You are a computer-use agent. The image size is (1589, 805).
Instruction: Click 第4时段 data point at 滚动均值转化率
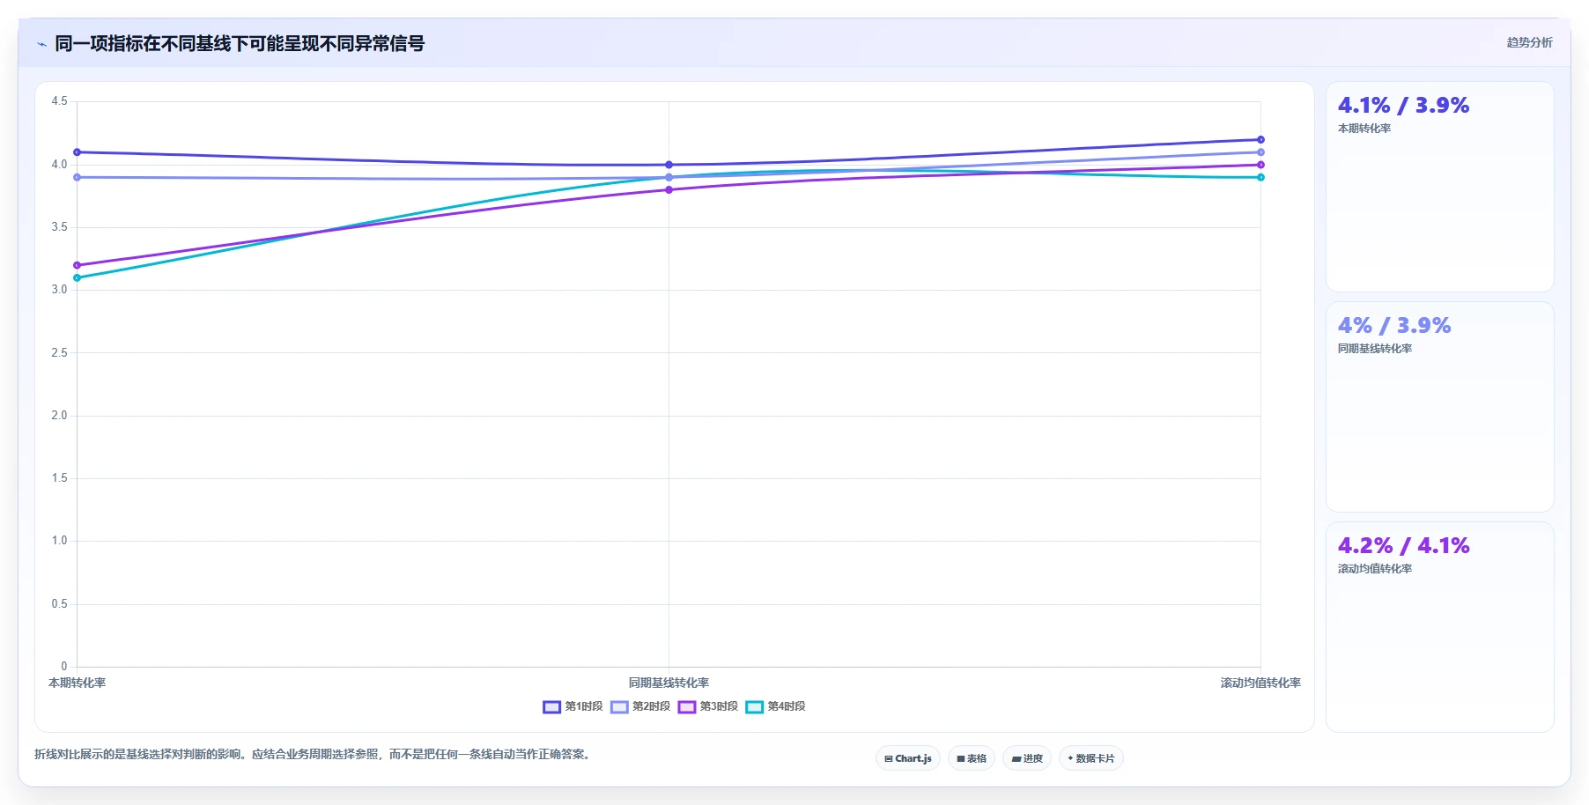tap(1260, 177)
